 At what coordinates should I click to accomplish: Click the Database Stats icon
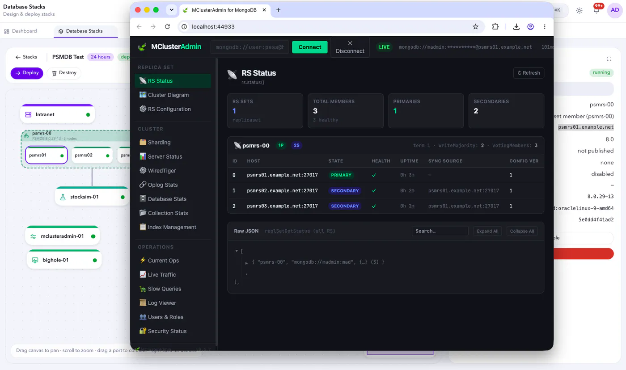click(x=143, y=199)
